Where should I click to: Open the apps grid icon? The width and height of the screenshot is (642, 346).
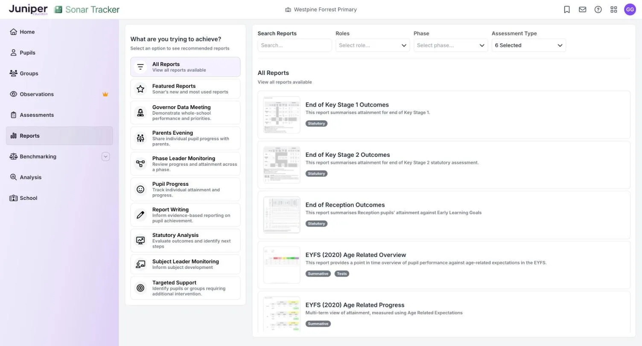pyautogui.click(x=614, y=9)
